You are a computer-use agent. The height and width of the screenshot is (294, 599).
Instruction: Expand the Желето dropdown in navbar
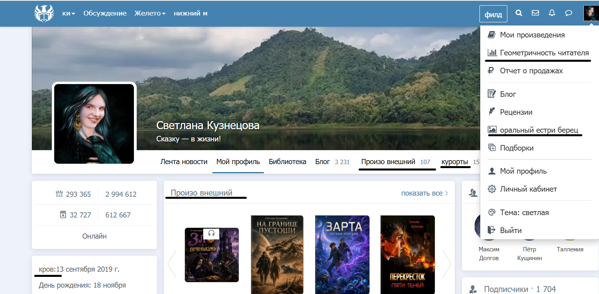pos(150,13)
